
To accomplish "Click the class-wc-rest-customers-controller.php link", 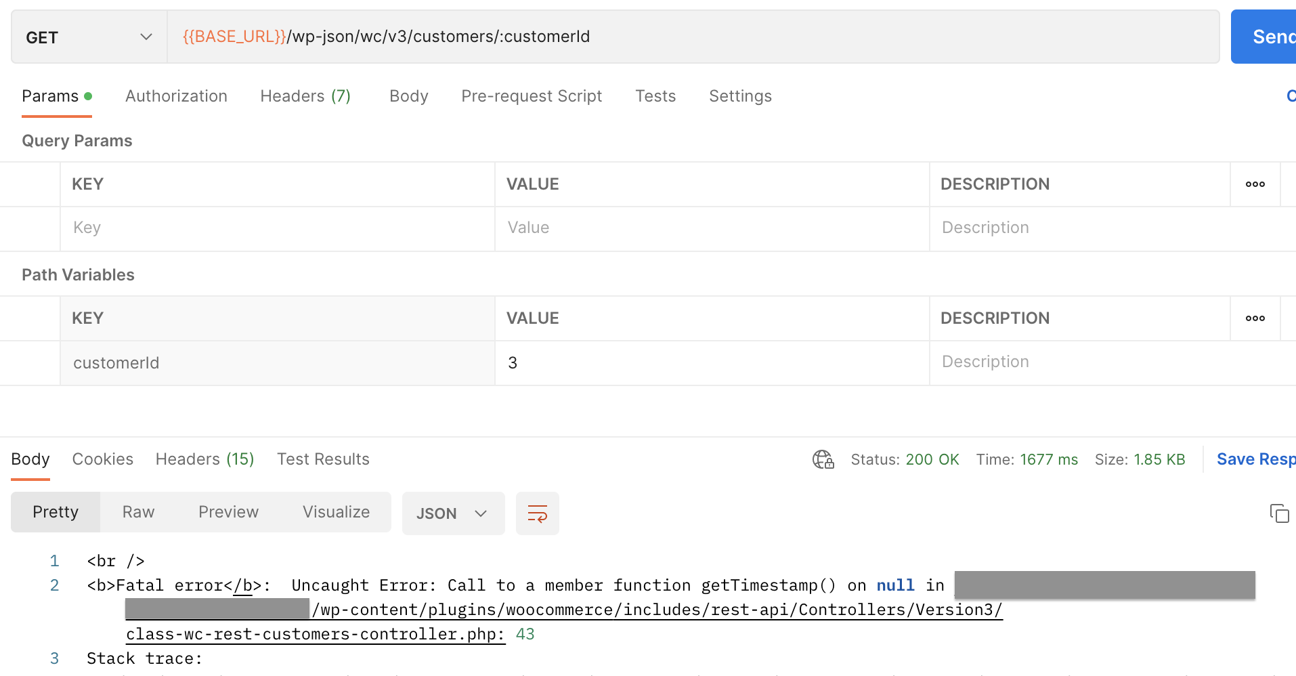I will coord(315,634).
